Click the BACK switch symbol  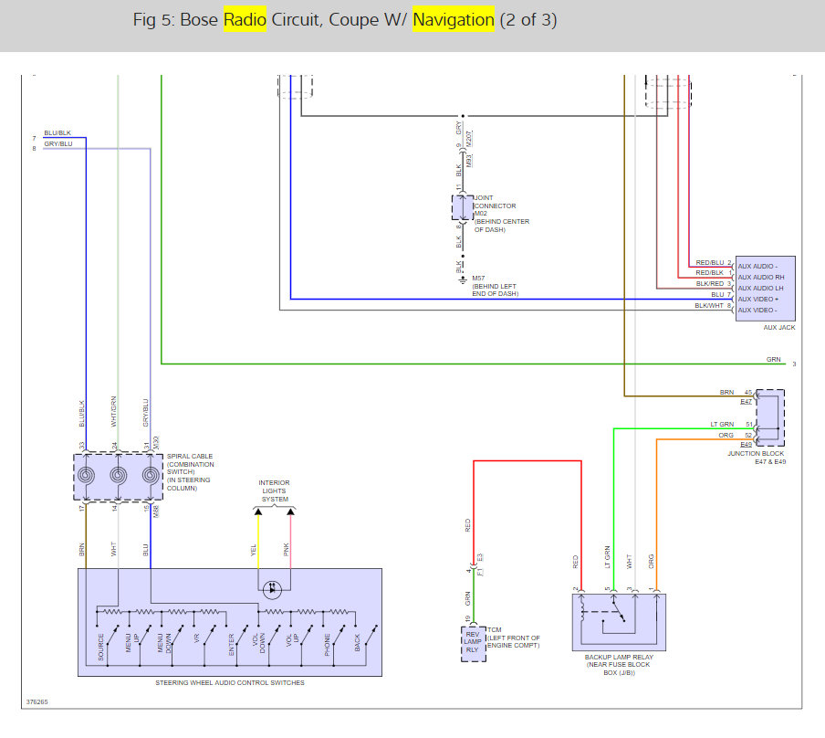click(366, 646)
